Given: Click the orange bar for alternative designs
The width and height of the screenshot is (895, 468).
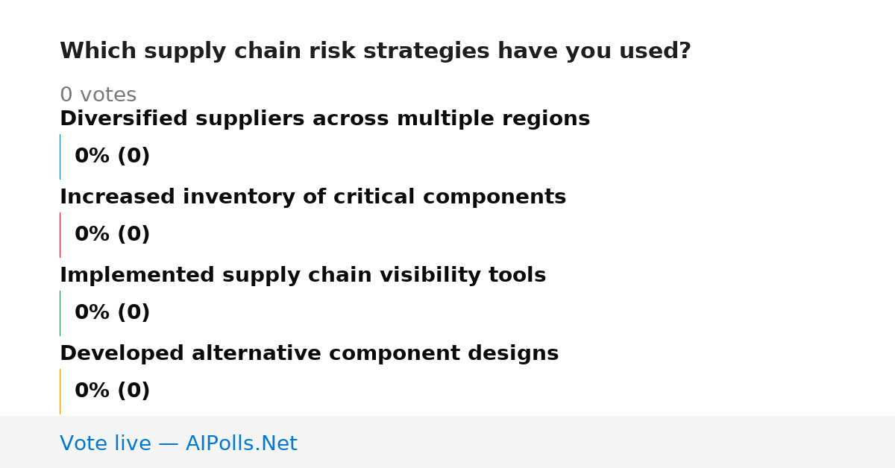Looking at the screenshot, I should tap(60, 391).
